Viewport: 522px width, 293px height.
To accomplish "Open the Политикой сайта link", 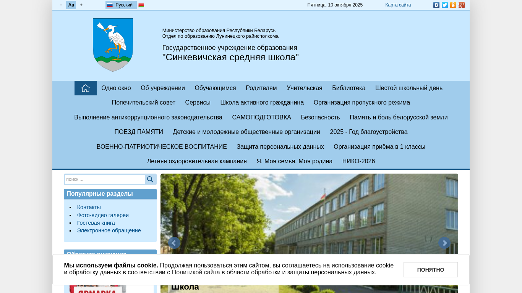I will (x=196, y=272).
